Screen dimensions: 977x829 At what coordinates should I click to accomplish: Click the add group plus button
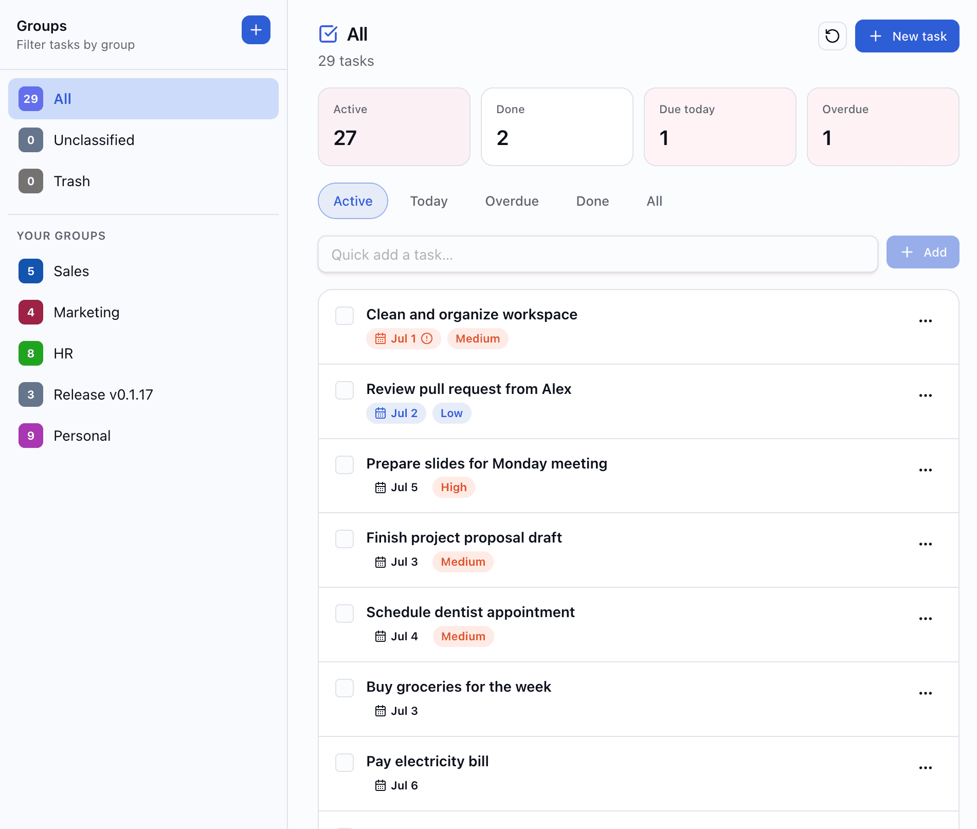(x=256, y=30)
